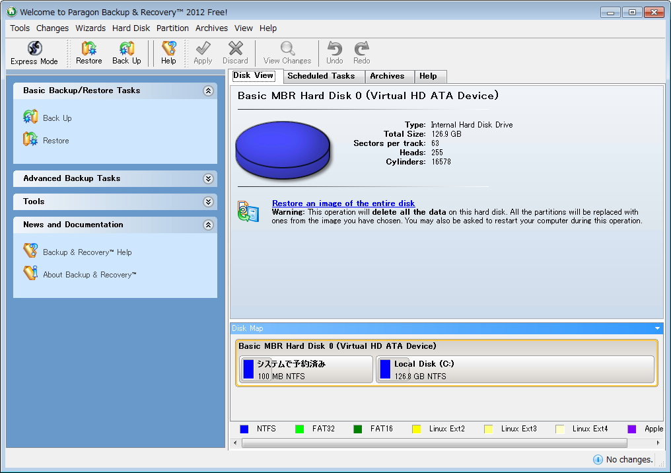Click the View Changes magnifier icon
671x473 pixels.
click(287, 48)
